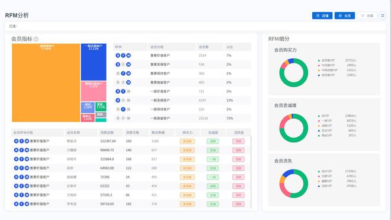Click the 店铺 store filter button
This screenshot has height=220, width=391.
point(322,16)
